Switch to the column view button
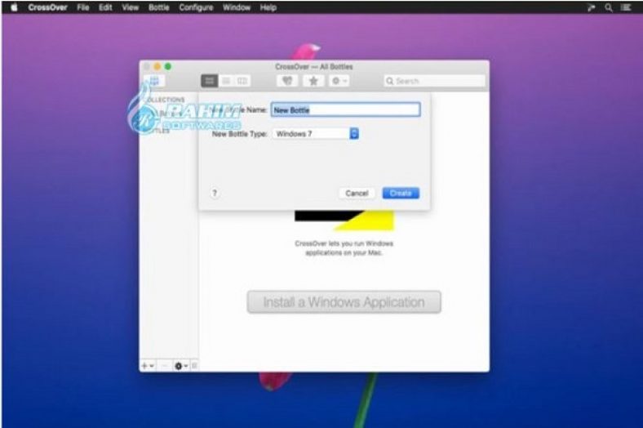The width and height of the screenshot is (643, 428). [x=242, y=81]
